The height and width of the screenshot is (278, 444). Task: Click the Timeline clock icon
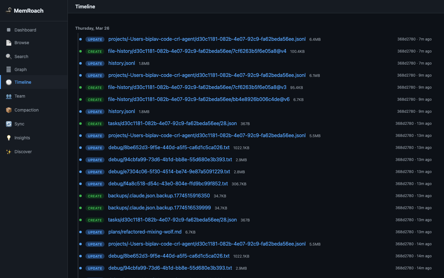tap(9, 82)
